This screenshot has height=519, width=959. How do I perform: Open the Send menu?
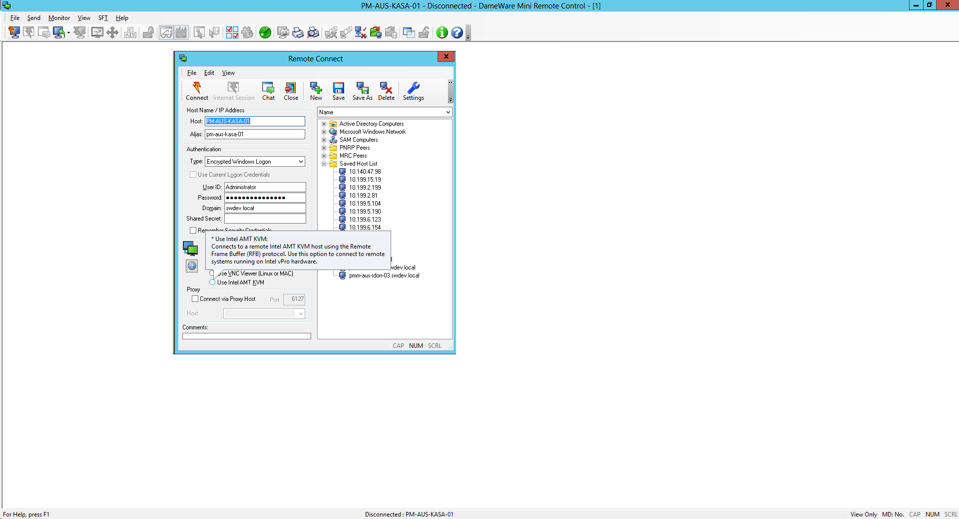[34, 18]
